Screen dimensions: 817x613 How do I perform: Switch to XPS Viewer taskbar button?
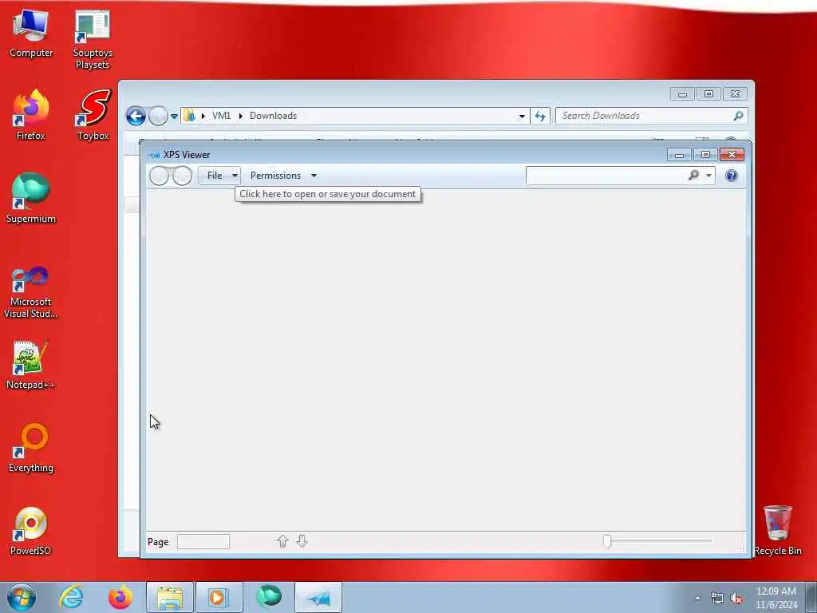(318, 597)
